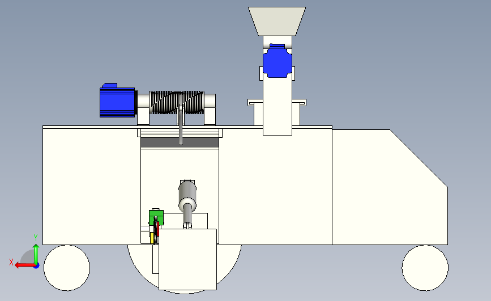The width and height of the screenshot is (491, 301).
Task: Select the square box over the large wheel
Action: (x=187, y=259)
